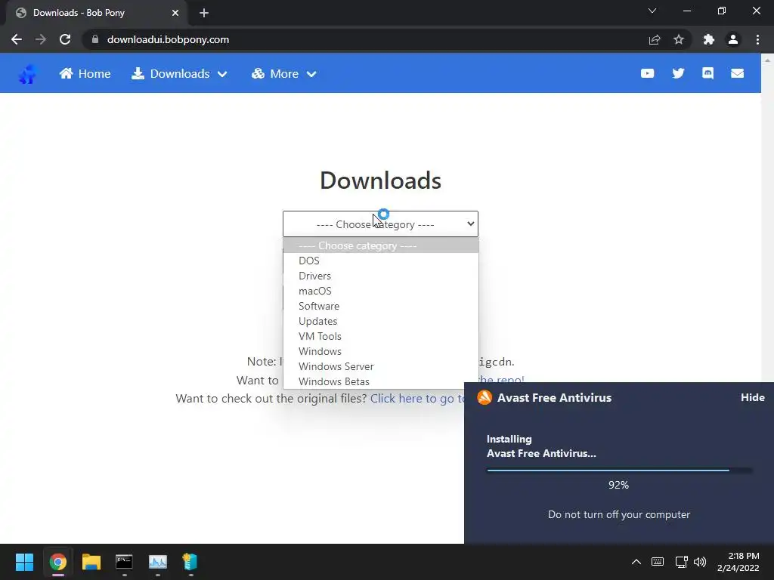Click the network tray icon
This screenshot has height=580, width=774.
(681, 562)
